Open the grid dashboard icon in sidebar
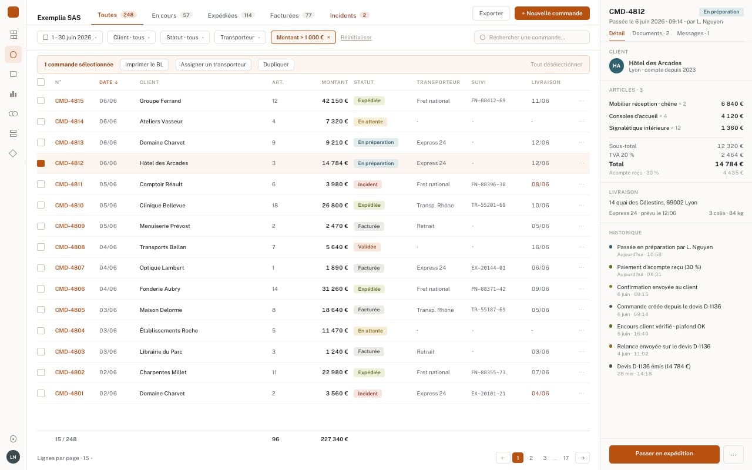 click(13, 35)
